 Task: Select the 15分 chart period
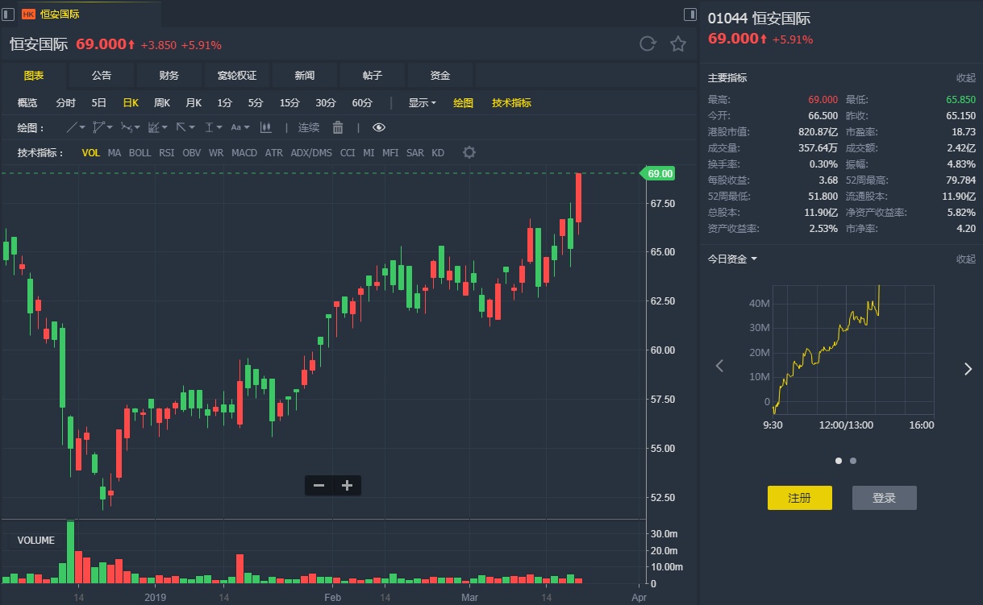tap(289, 102)
